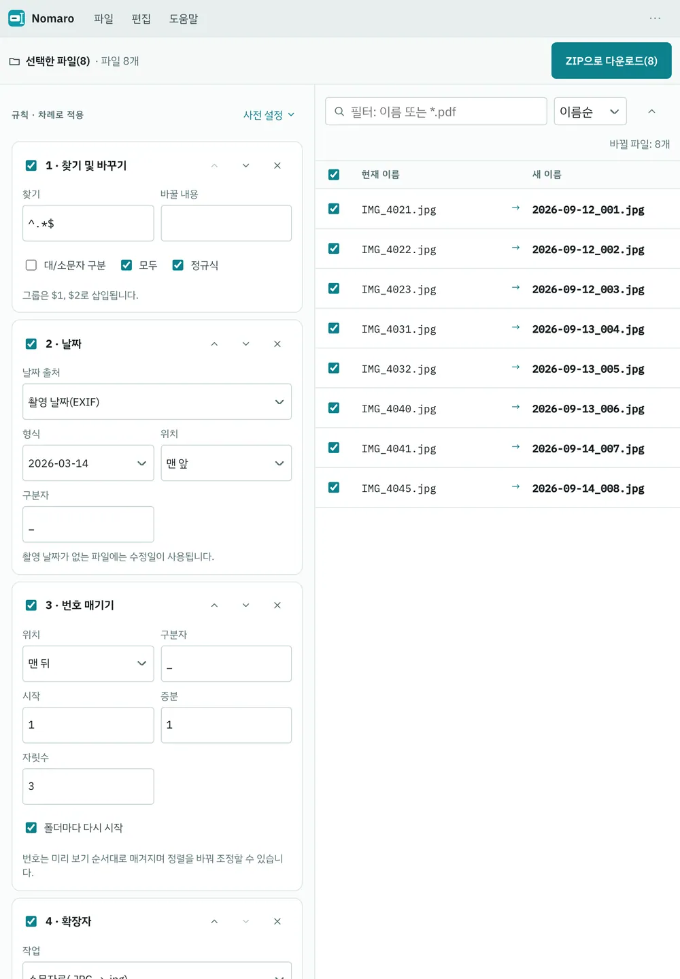
Task: Deselect file IMG_4022.jpg
Action: (x=334, y=248)
